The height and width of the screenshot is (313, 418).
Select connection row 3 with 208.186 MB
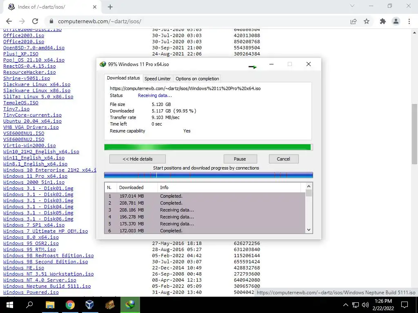pos(205,210)
